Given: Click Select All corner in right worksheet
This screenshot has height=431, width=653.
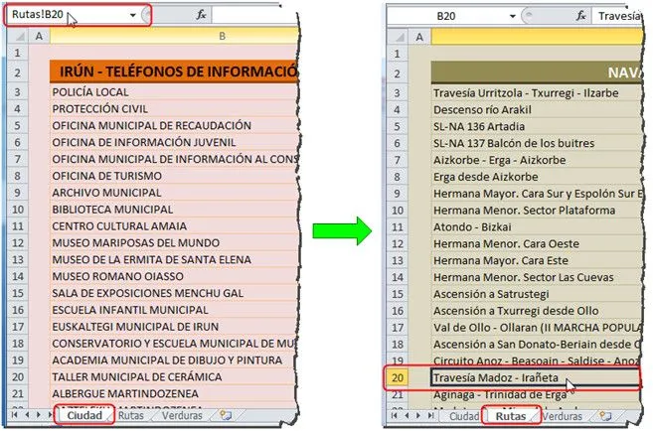Looking at the screenshot, I should pyautogui.click(x=398, y=37).
